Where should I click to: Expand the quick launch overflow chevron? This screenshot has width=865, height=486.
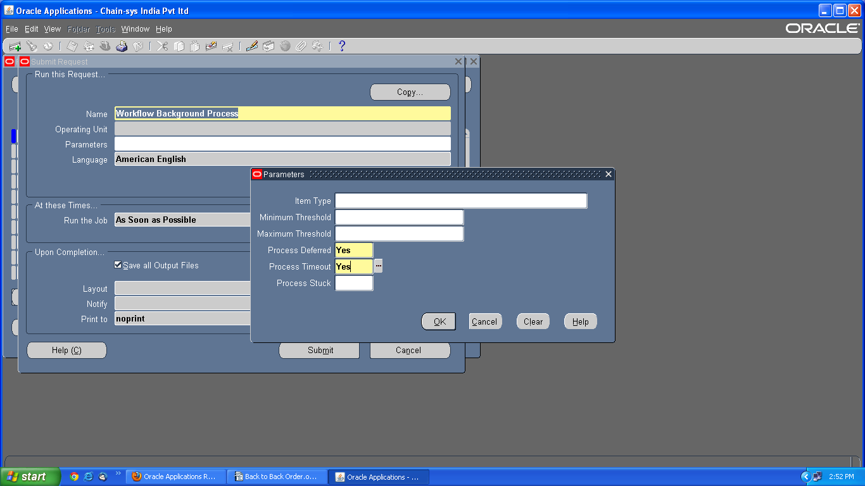tap(118, 473)
